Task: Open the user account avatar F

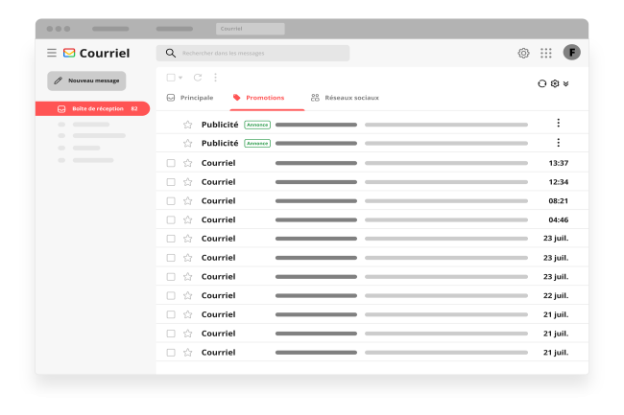Action: (x=572, y=53)
